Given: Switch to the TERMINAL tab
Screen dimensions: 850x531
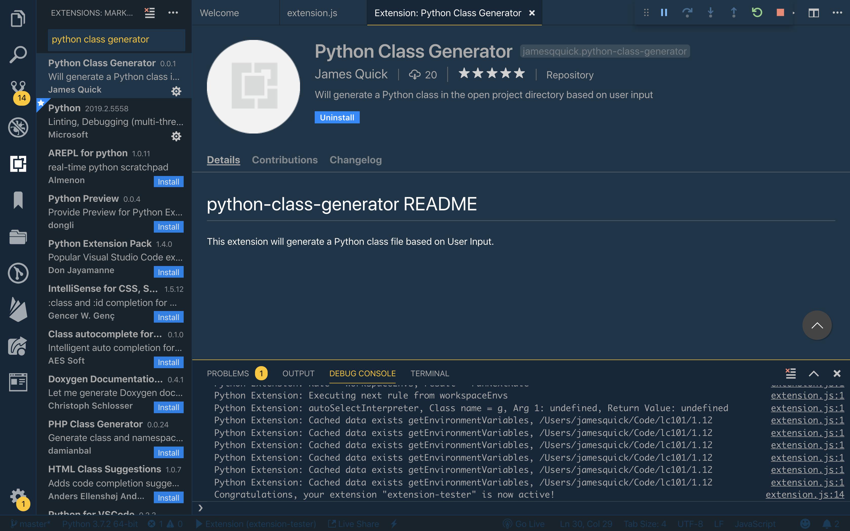Looking at the screenshot, I should 429,373.
